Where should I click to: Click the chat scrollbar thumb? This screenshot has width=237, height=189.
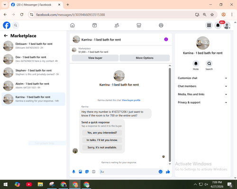tap(170, 115)
